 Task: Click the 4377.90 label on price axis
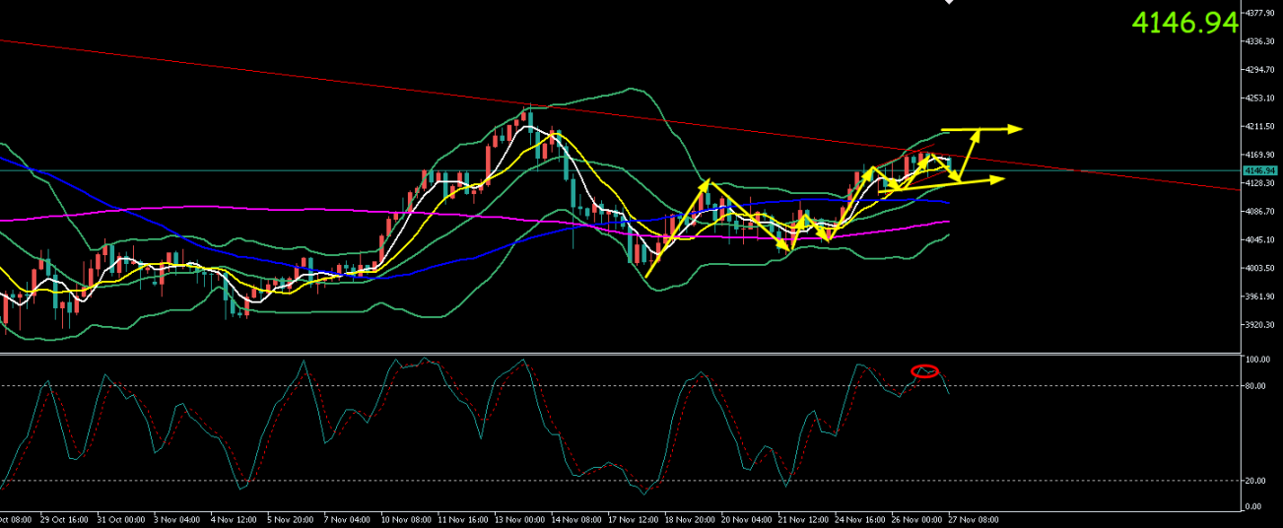point(1260,14)
